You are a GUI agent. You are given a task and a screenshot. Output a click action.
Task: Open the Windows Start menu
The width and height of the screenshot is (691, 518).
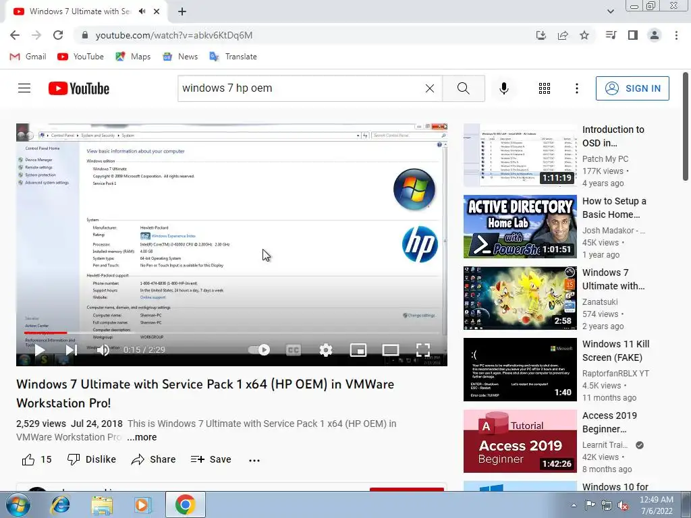pyautogui.click(x=18, y=505)
